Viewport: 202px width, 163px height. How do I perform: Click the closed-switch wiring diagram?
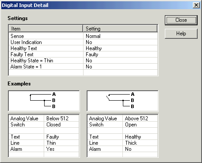tap(44, 101)
